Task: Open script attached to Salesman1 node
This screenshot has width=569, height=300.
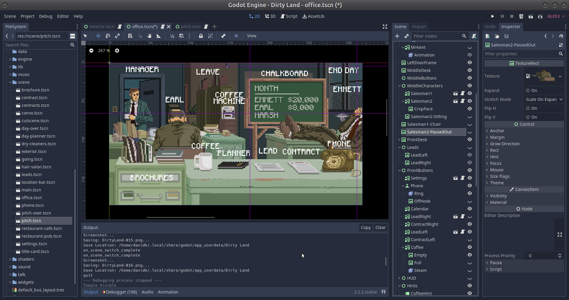Action: pos(463,93)
